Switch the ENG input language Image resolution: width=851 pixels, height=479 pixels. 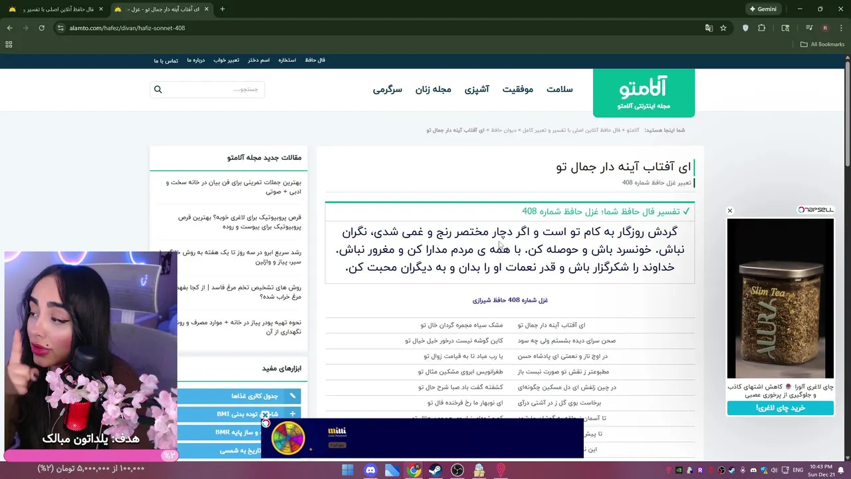[798, 470]
